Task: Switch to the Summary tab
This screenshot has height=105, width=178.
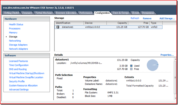Action: tap(27, 13)
